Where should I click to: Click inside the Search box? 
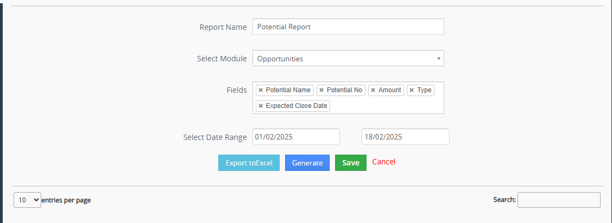pyautogui.click(x=559, y=200)
